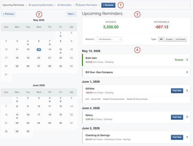The image size is (193, 146).
Task: Delete This Occurrence of Utilities
Action: click(114, 99)
